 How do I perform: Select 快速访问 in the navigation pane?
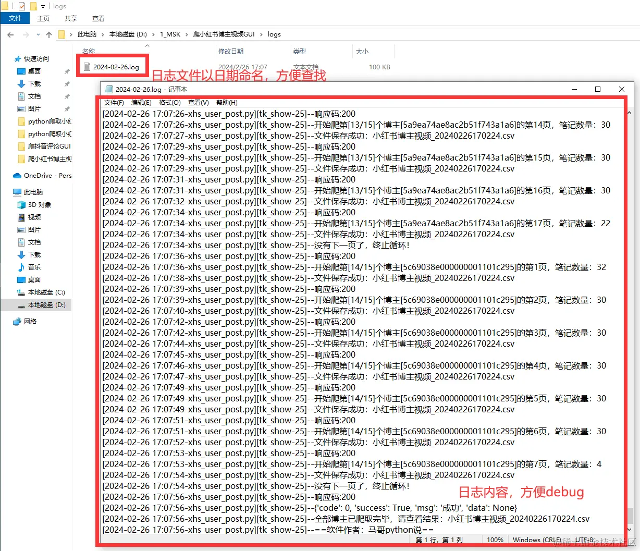tap(31, 59)
